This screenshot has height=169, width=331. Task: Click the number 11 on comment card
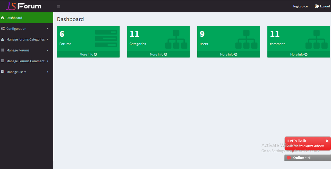pyautogui.click(x=275, y=34)
